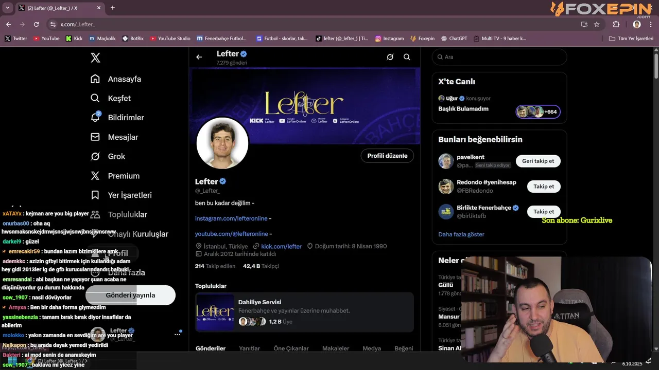The height and width of the screenshot is (370, 659).
Task: Open the tab search dropdown arrow
Action: pos(7,8)
